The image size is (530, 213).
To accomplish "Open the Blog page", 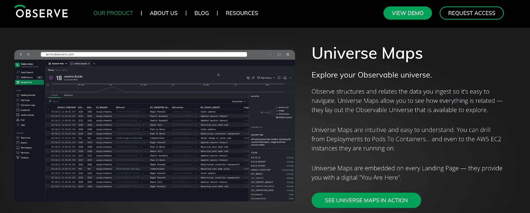I will pyautogui.click(x=201, y=13).
